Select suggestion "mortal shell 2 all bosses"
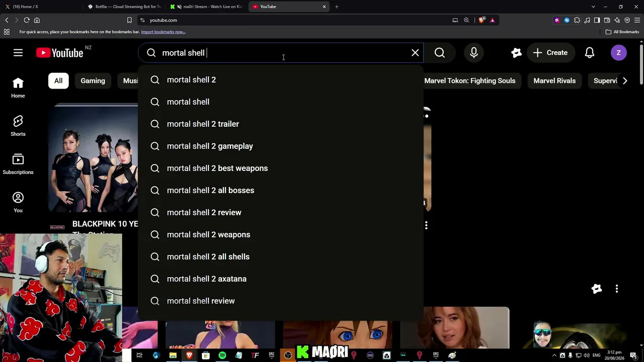The image size is (644, 362). [x=281, y=190]
